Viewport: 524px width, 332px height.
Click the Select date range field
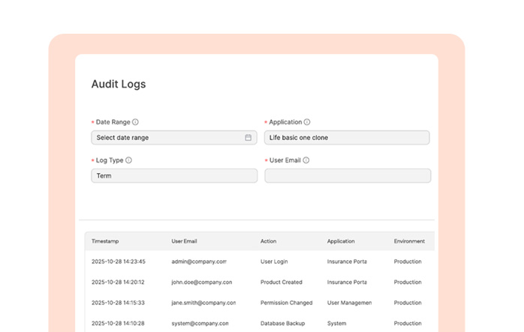174,137
